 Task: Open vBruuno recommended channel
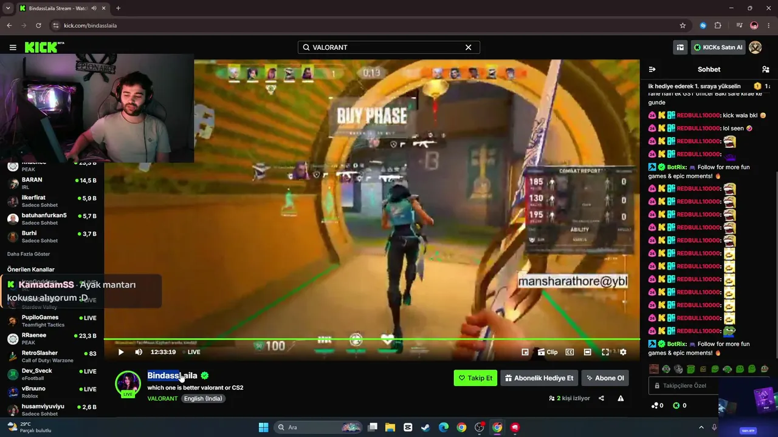52,392
